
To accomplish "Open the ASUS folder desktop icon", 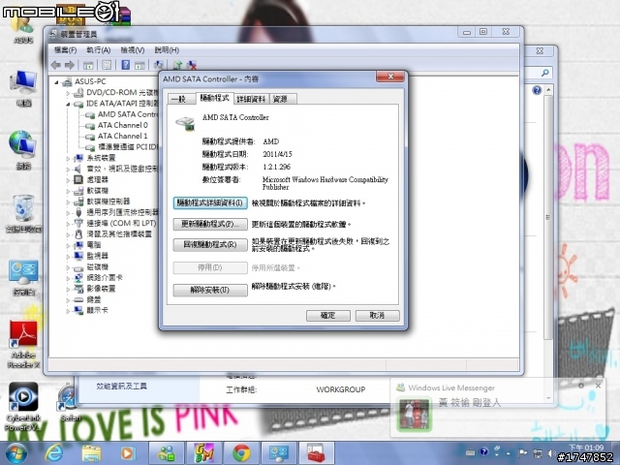I will click(x=23, y=28).
